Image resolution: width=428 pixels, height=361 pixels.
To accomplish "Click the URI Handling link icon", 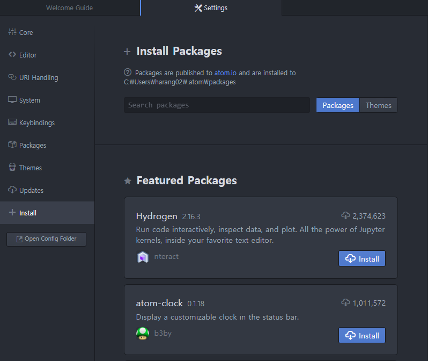I will (x=12, y=77).
